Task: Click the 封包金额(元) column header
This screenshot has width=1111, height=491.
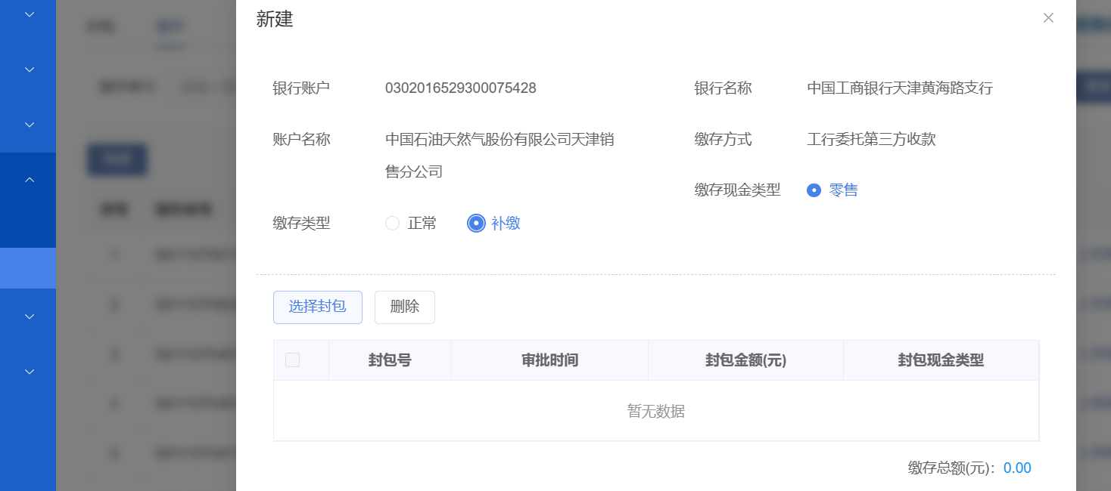Action: point(745,360)
